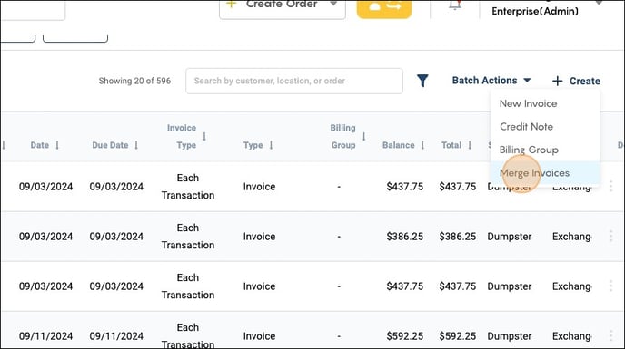
Task: Open the filter funnel icon
Action: coord(422,81)
